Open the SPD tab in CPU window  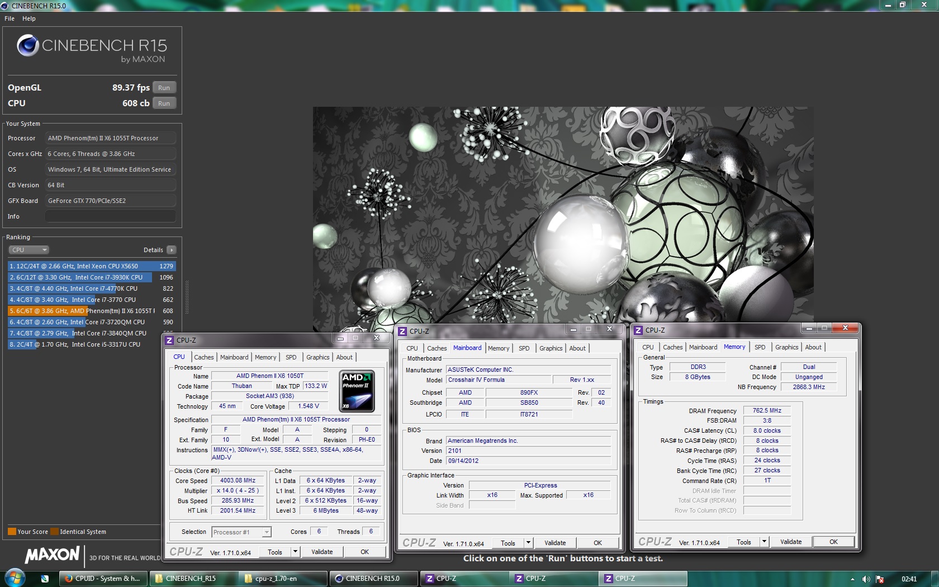coord(291,357)
